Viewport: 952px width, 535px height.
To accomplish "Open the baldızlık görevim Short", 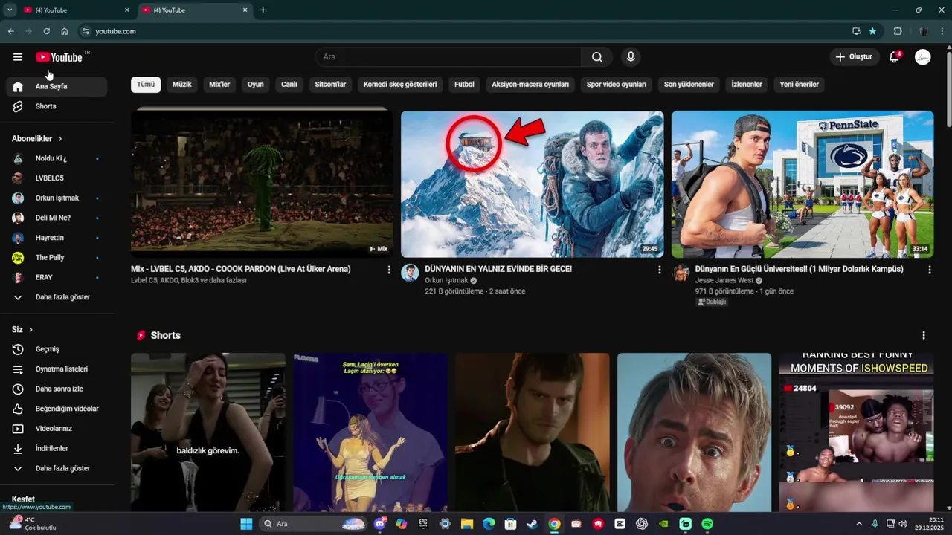I will point(208,432).
